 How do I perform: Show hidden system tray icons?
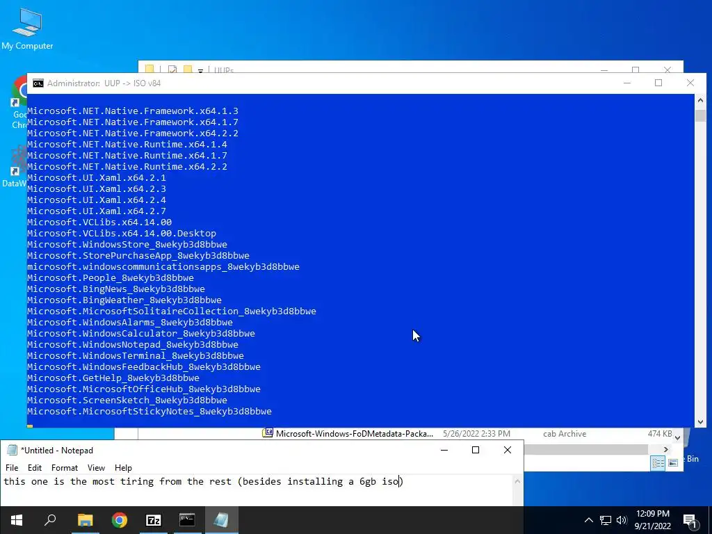click(x=588, y=520)
